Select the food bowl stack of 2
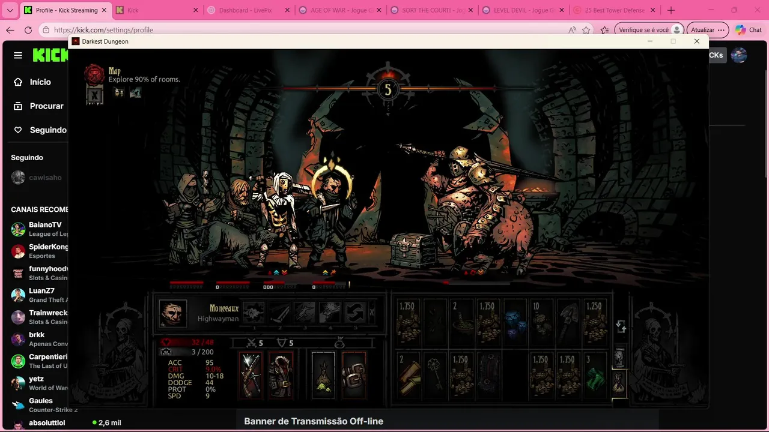This screenshot has width=769, height=432. click(462, 322)
